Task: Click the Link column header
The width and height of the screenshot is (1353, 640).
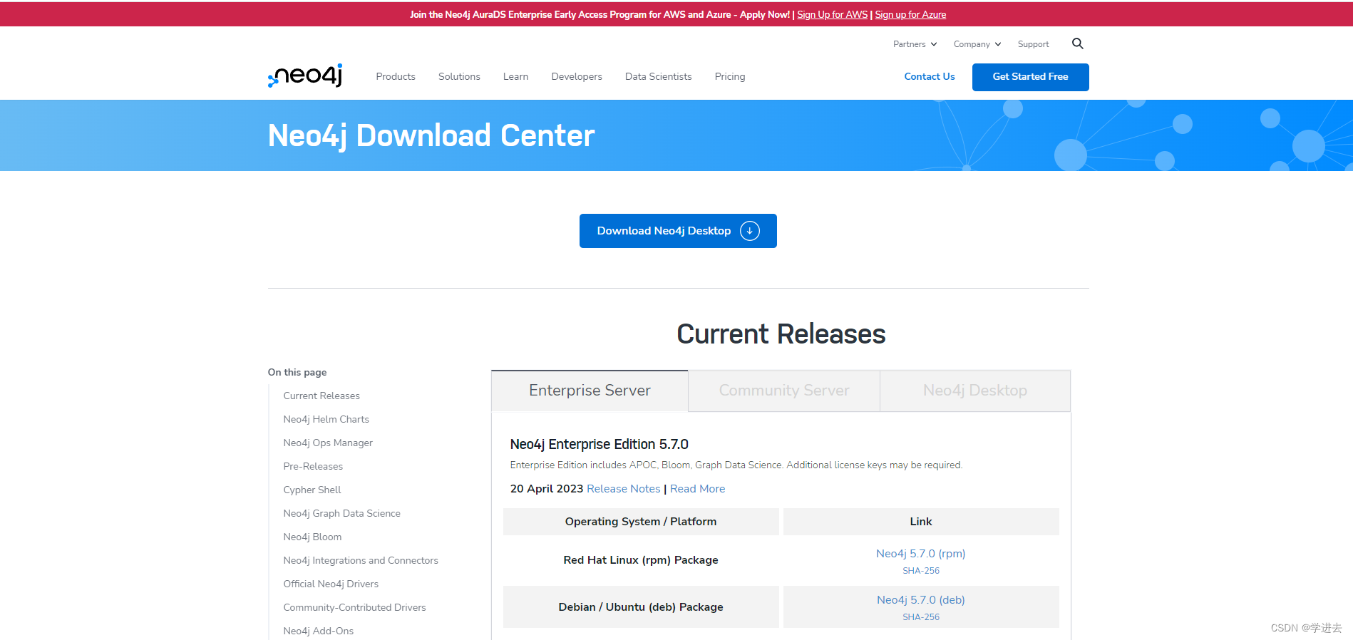Action: pyautogui.click(x=921, y=522)
